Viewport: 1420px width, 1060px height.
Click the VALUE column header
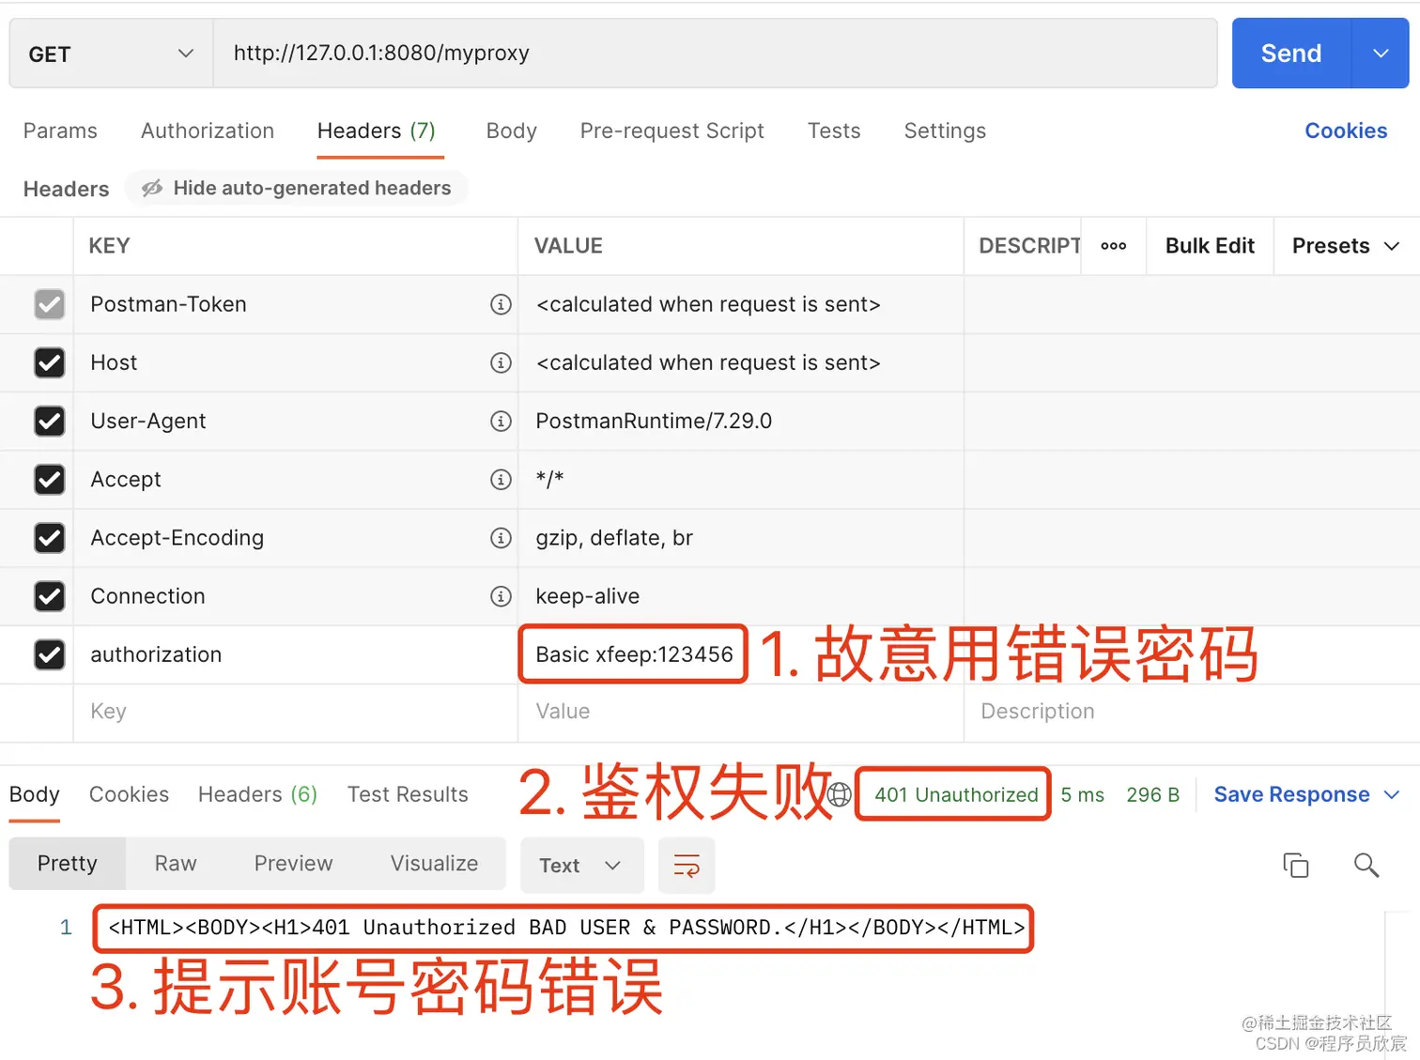[568, 246]
